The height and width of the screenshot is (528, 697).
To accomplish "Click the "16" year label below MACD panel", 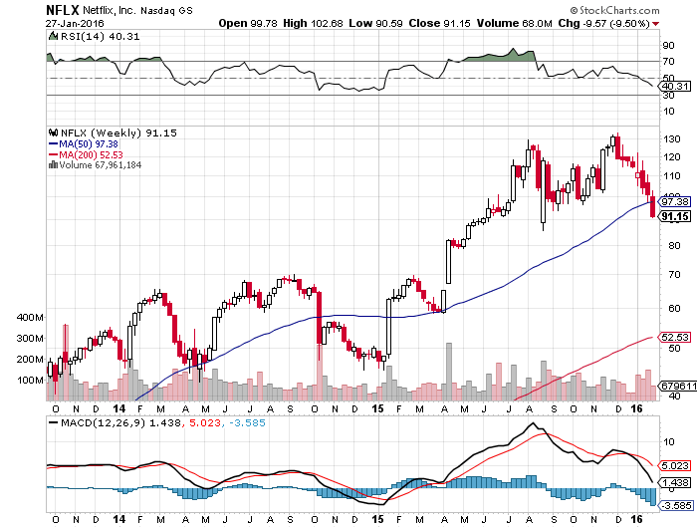I will (636, 519).
